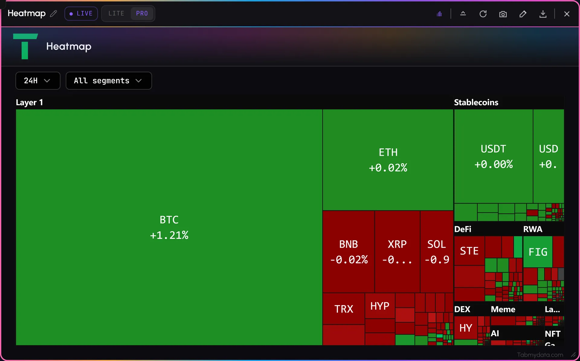The image size is (580, 361).
Task: Click the TRX tile
Action: point(344,309)
